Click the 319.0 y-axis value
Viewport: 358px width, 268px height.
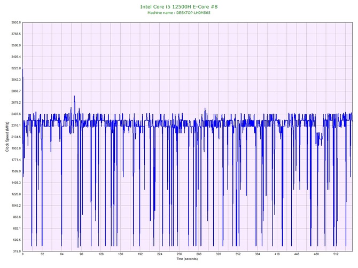17,251
